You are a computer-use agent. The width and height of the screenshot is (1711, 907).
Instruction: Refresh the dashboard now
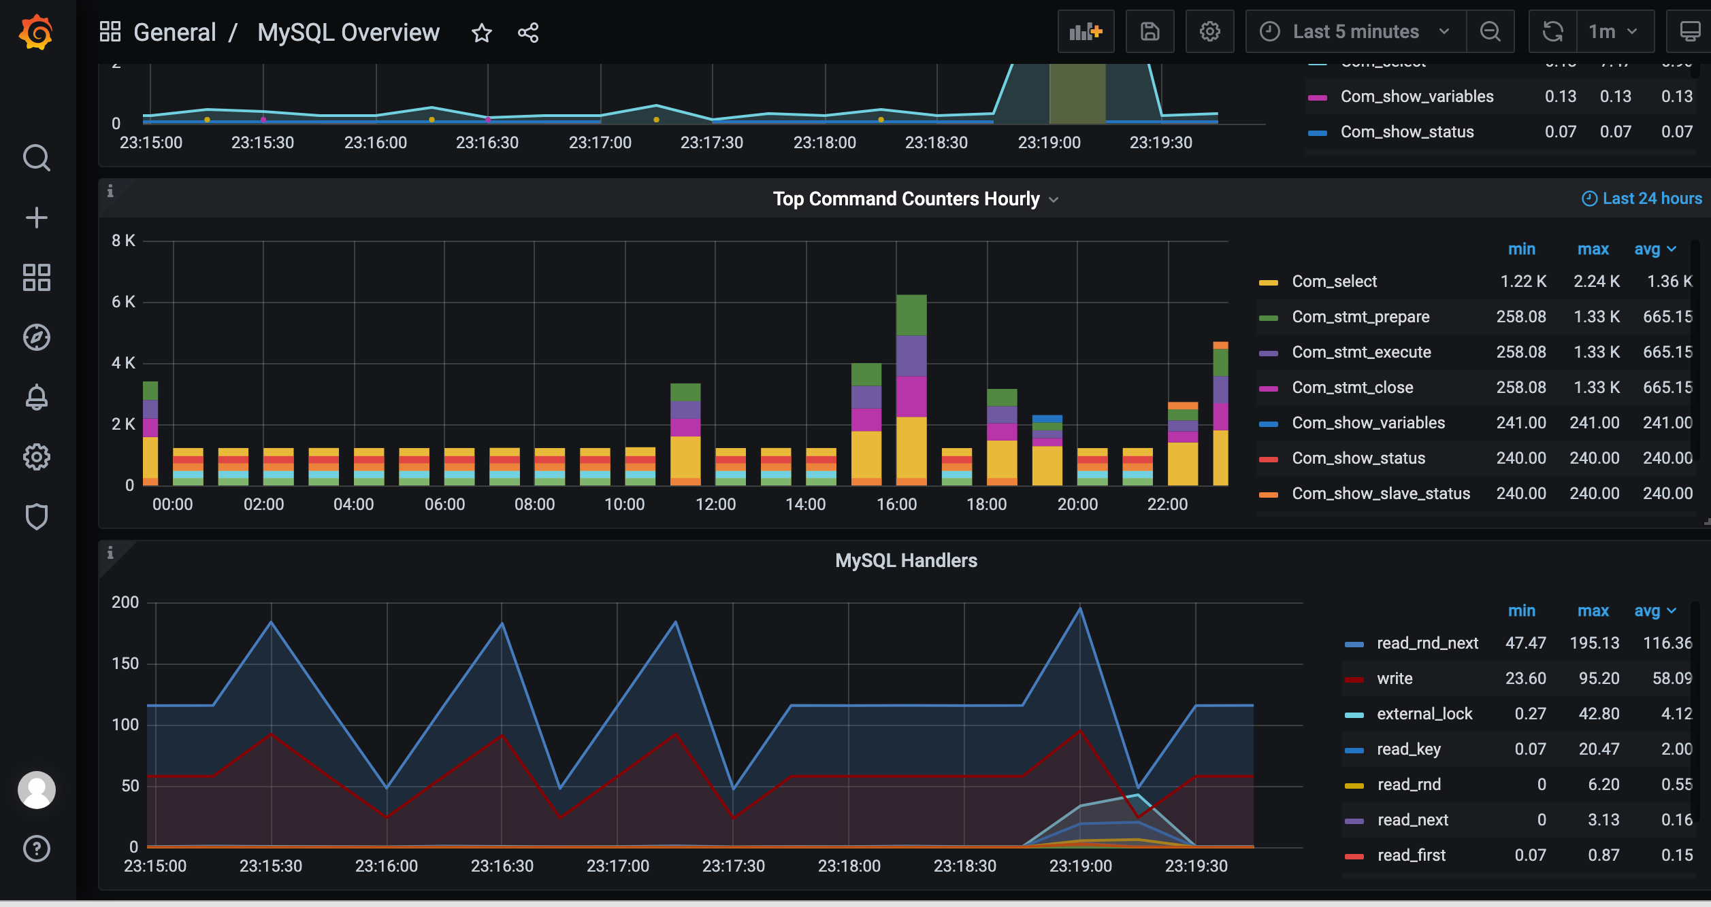[1552, 31]
